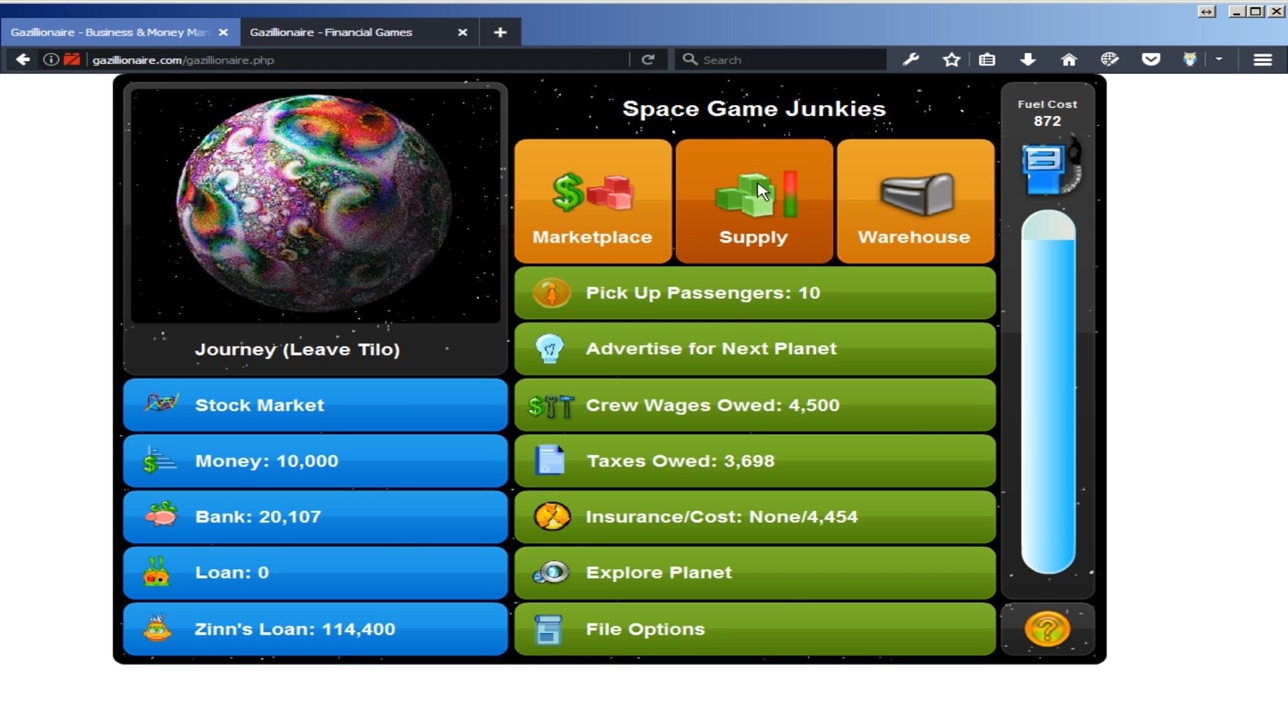Click the insurance hazard icon
Viewport: 1288px width, 724px height.
pos(552,517)
